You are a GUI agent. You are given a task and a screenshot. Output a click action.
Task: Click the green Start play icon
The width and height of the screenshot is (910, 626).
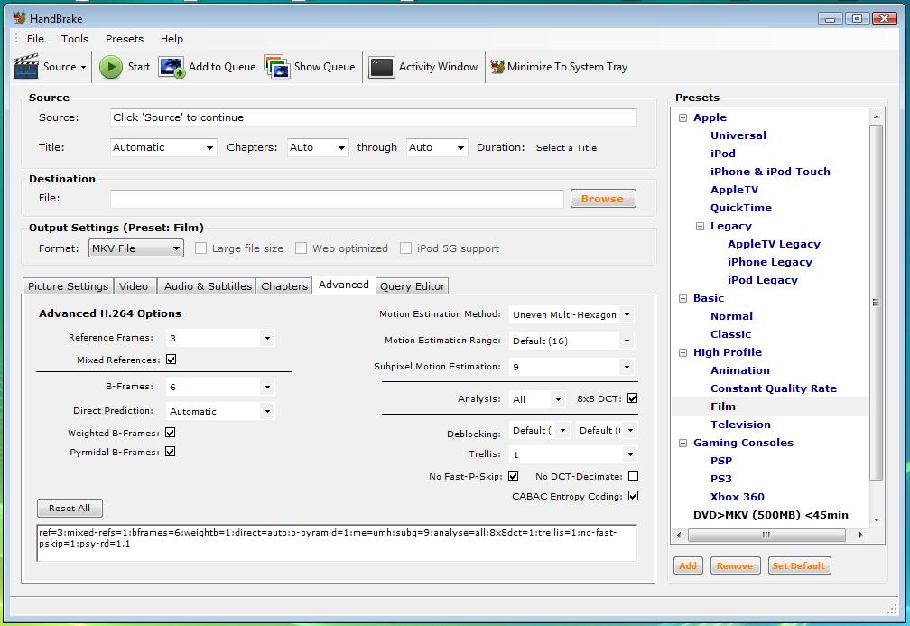110,67
